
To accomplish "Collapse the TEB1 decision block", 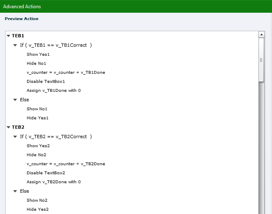I will [8, 36].
